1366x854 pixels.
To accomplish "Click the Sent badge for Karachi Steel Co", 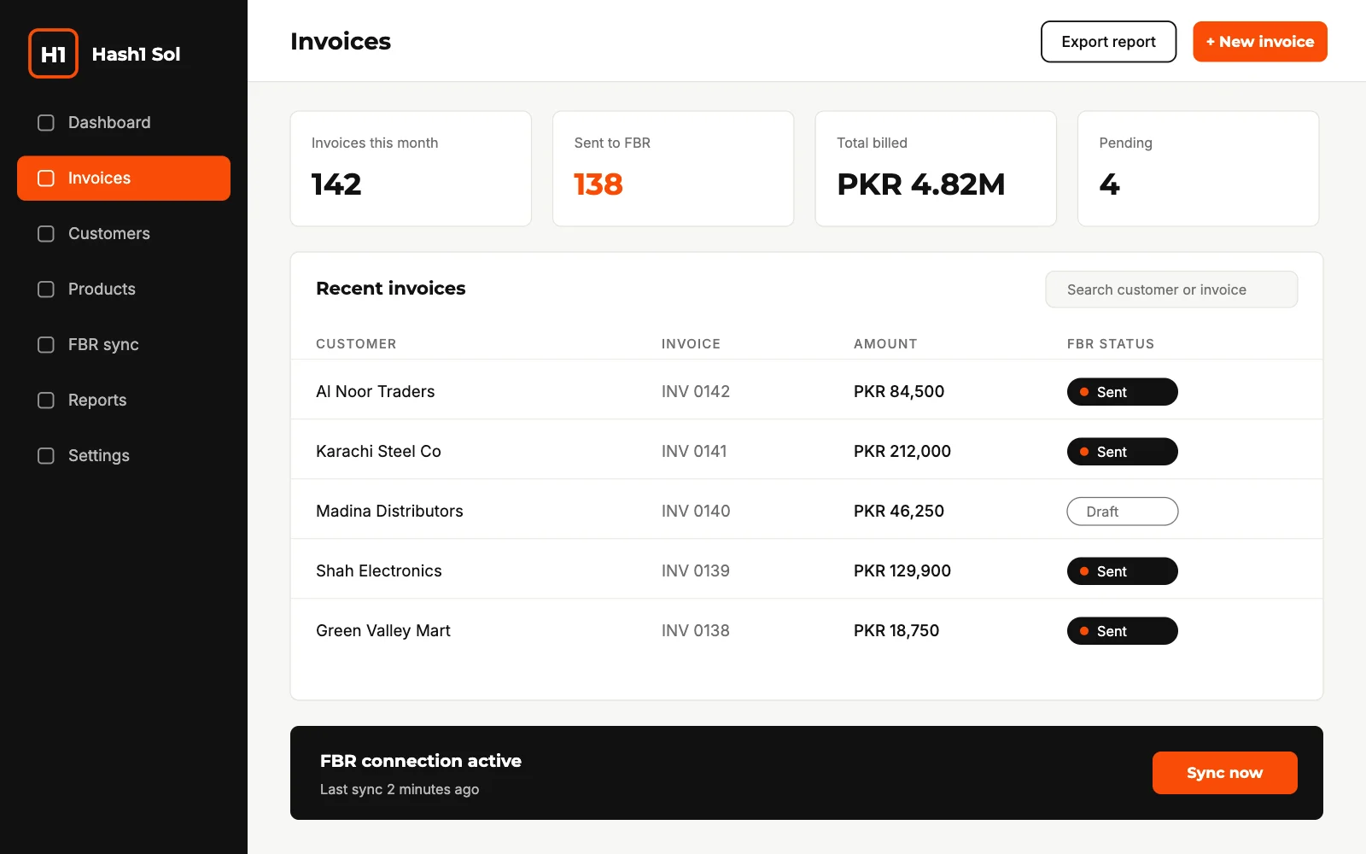I will pyautogui.click(x=1122, y=452).
